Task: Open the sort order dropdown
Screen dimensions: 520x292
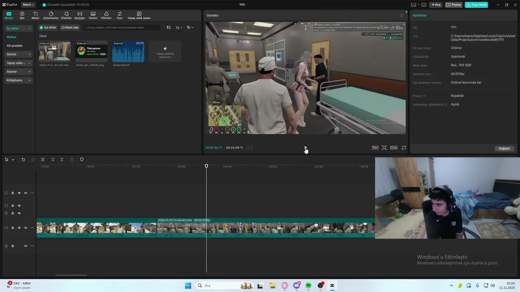Action: (179, 28)
